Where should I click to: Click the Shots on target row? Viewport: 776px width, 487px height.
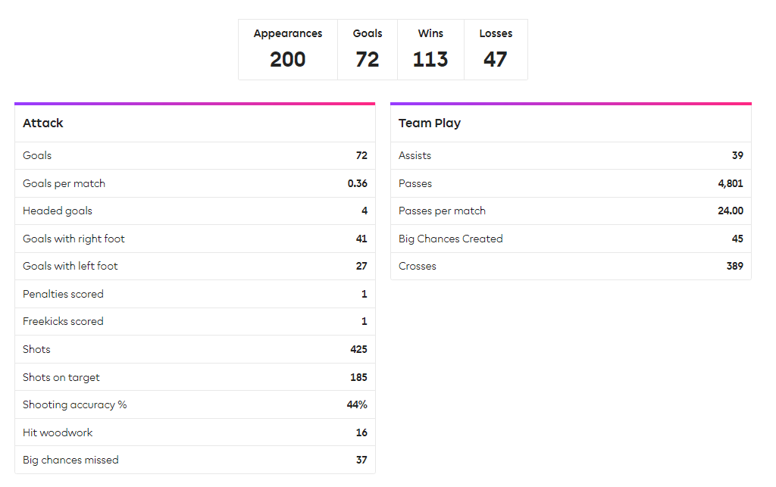point(195,377)
